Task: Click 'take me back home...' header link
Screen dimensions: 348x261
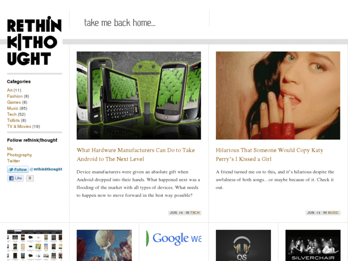Action: click(x=120, y=23)
